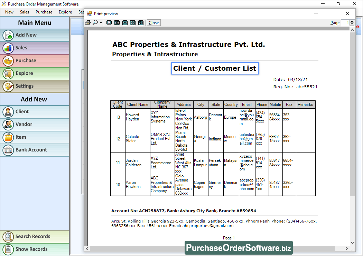Click the Search Records magnifier icon

click(8, 237)
